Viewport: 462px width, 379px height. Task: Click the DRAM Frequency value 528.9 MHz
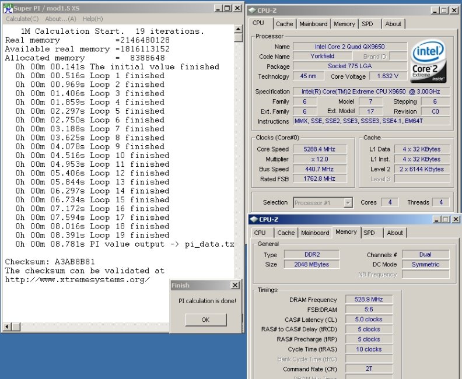click(369, 300)
